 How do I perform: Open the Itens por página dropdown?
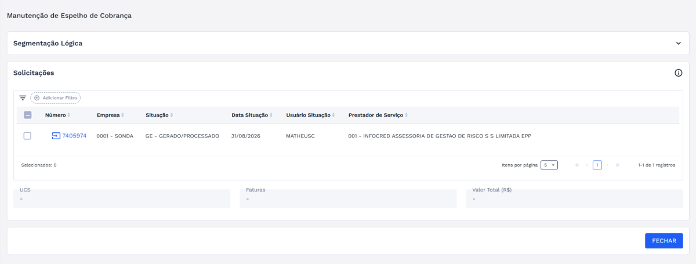[x=549, y=165]
